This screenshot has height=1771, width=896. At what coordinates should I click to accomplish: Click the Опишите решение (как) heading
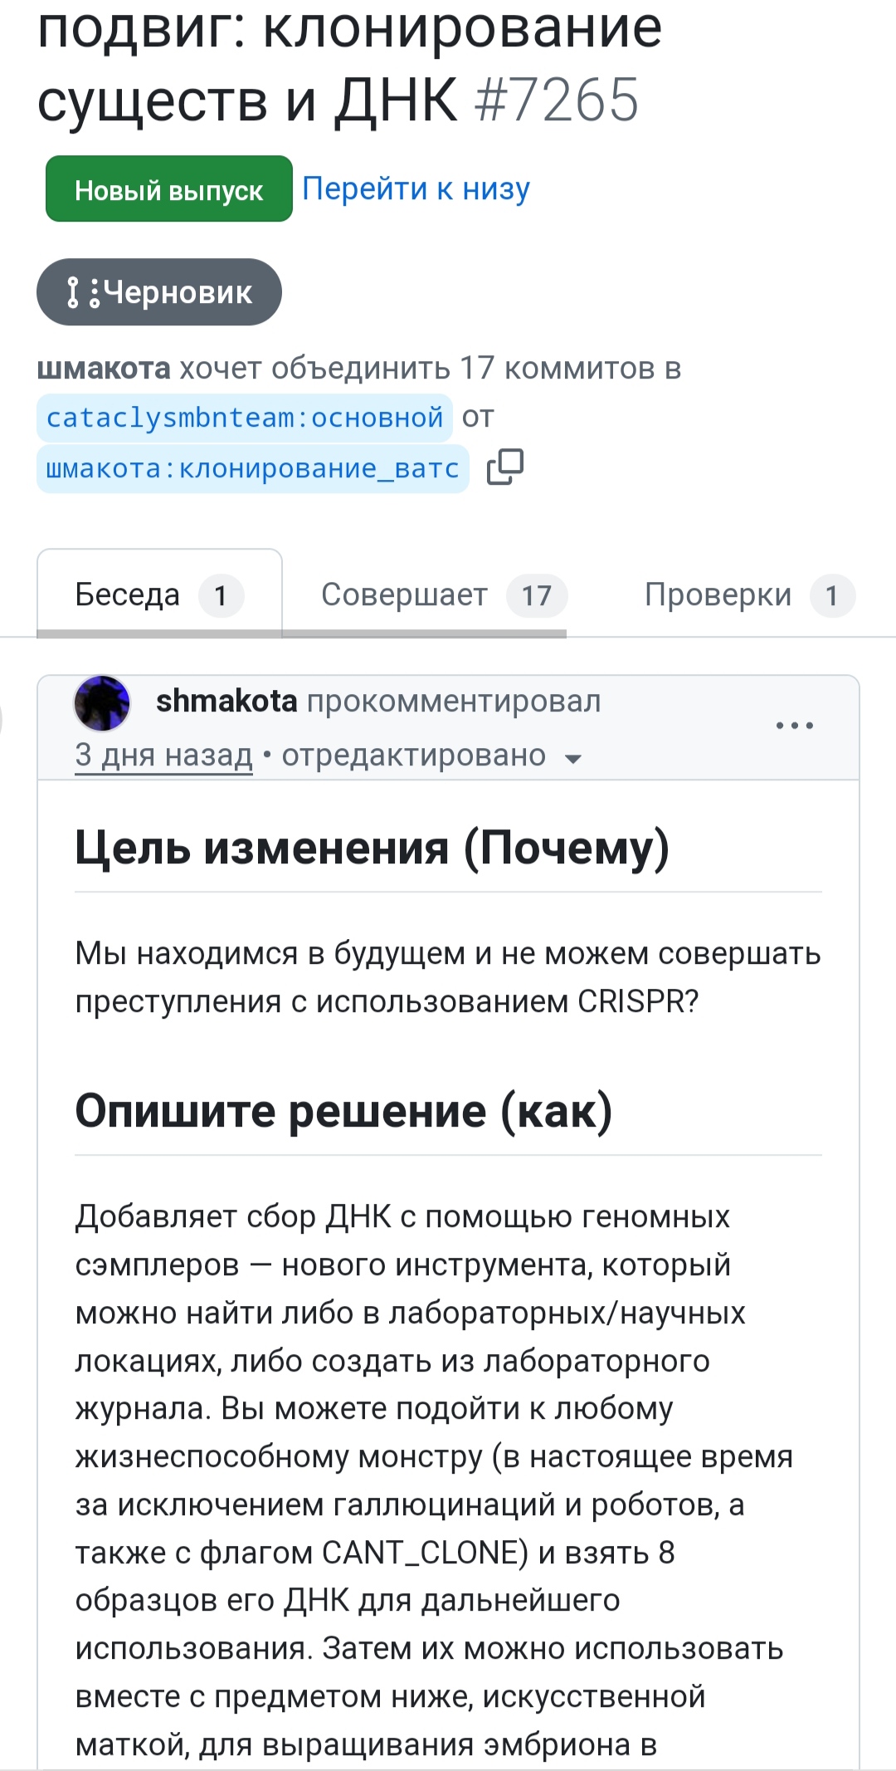(343, 1111)
